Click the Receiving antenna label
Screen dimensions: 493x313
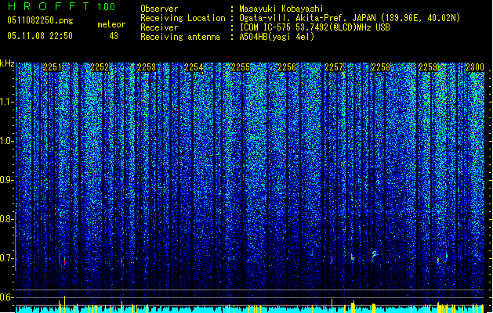(180, 37)
